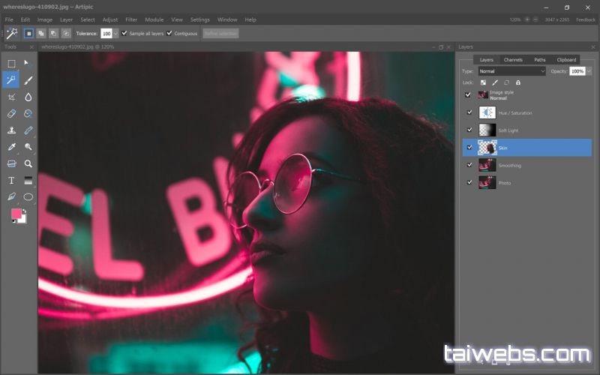Expand the Opacity dropdown arrow
This screenshot has height=375, width=600.
[589, 71]
